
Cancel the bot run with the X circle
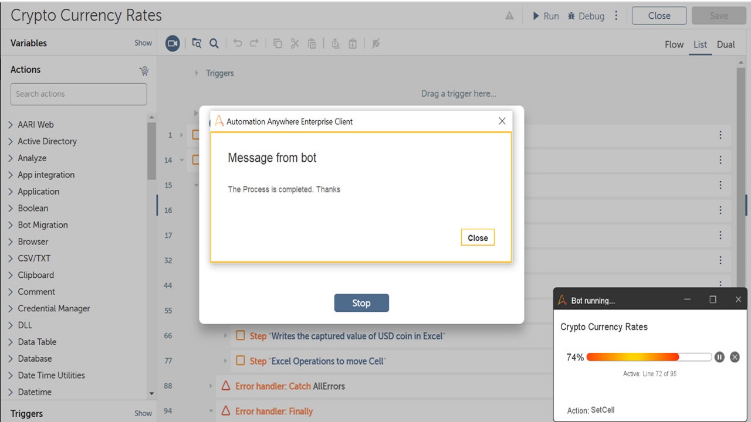(735, 357)
